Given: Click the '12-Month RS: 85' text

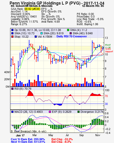Looking at the screenshot, I should pyautogui.click(x=93, y=6).
